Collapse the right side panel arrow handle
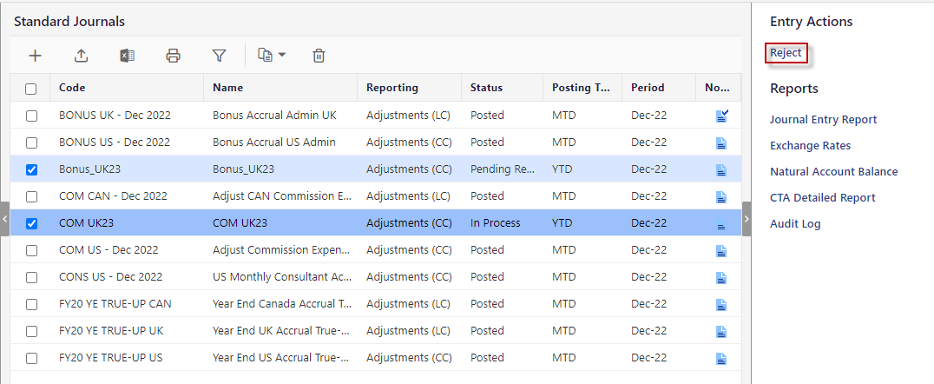The height and width of the screenshot is (384, 934). pos(747,219)
